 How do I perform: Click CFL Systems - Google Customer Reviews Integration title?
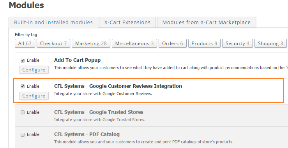pos(118,86)
